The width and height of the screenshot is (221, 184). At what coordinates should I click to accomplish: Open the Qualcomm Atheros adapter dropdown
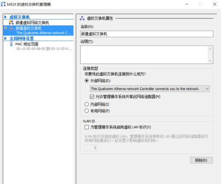pyautogui.click(x=150, y=89)
